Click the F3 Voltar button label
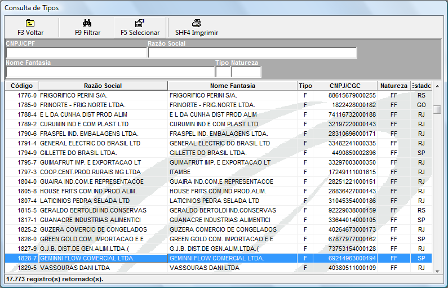The width and height of the screenshot is (448, 288). tap(30, 33)
